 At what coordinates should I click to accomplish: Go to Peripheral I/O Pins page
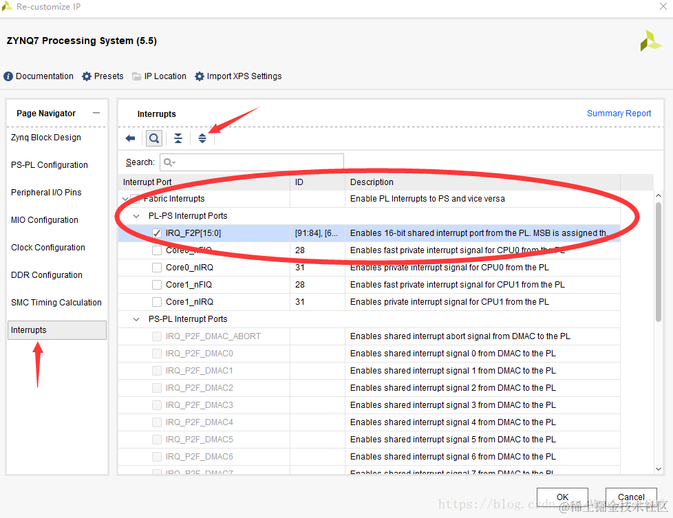point(46,192)
